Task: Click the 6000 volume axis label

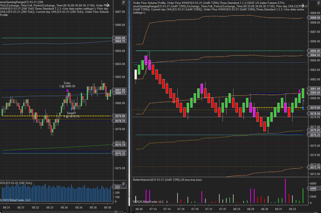Action: (x=313, y=183)
